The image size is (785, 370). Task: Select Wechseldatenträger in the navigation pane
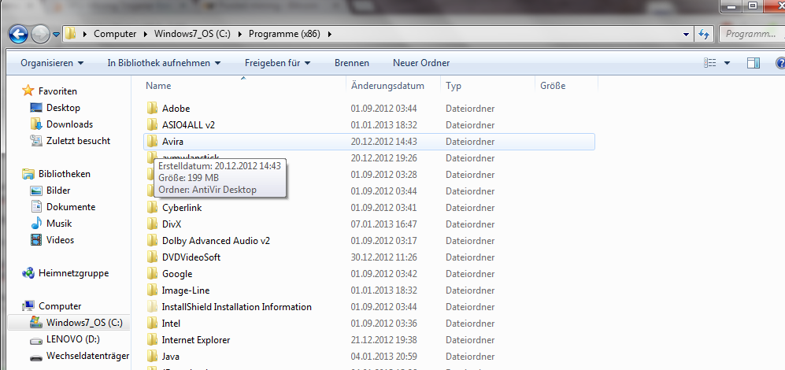[x=87, y=356]
